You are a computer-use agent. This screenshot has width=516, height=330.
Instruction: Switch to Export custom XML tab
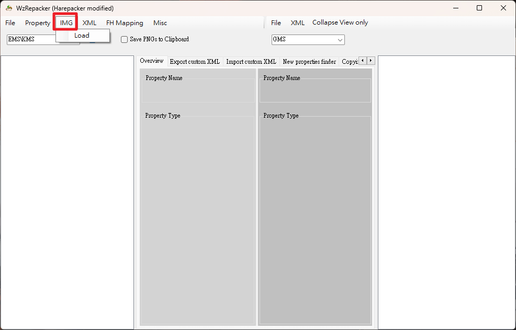coord(195,62)
